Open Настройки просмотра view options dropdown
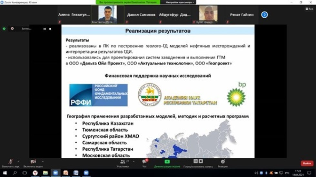Viewport: 316px width, 177px height. tap(180, 2)
